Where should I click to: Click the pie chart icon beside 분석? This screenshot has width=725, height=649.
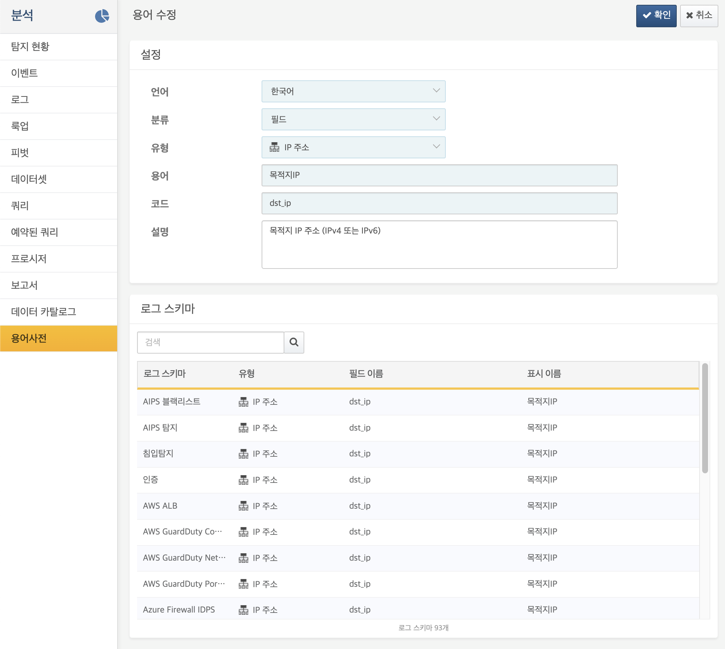102,16
